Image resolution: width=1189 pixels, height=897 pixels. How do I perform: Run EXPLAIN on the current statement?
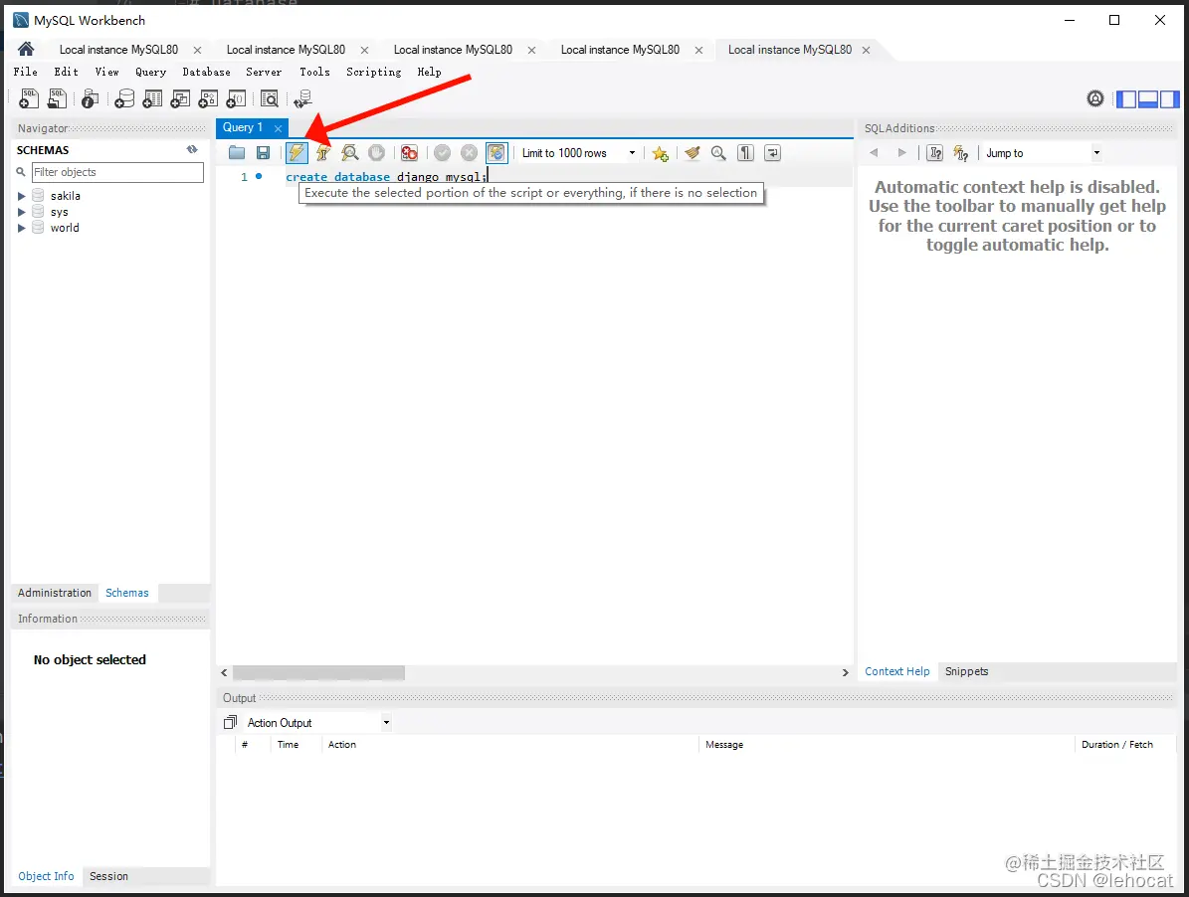pos(349,153)
